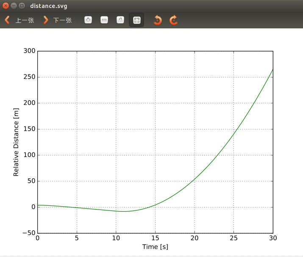Viewport: 303px width, 257px height.
Task: Click the zoom in plus icon
Action: 88,20
